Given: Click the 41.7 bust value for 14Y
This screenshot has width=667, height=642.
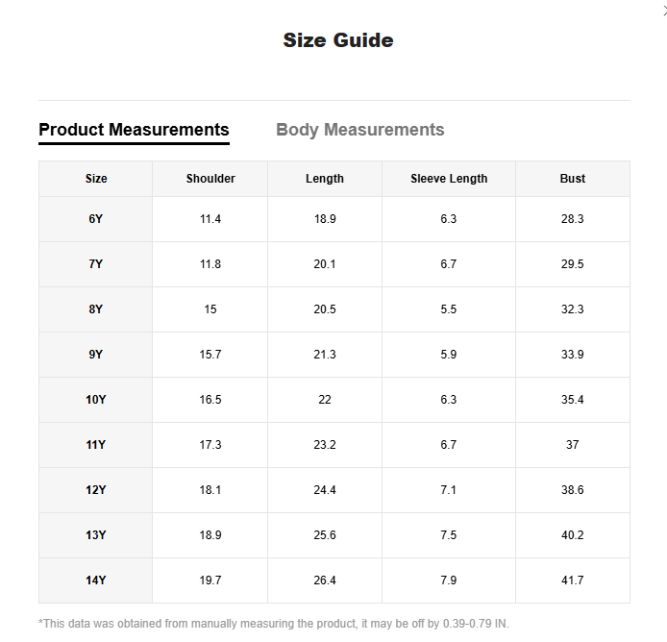Looking at the screenshot, I should 573,580.
